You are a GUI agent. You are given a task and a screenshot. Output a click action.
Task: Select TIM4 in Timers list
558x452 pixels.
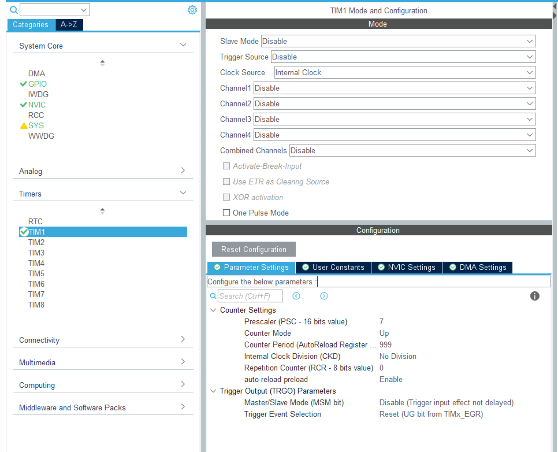(36, 263)
